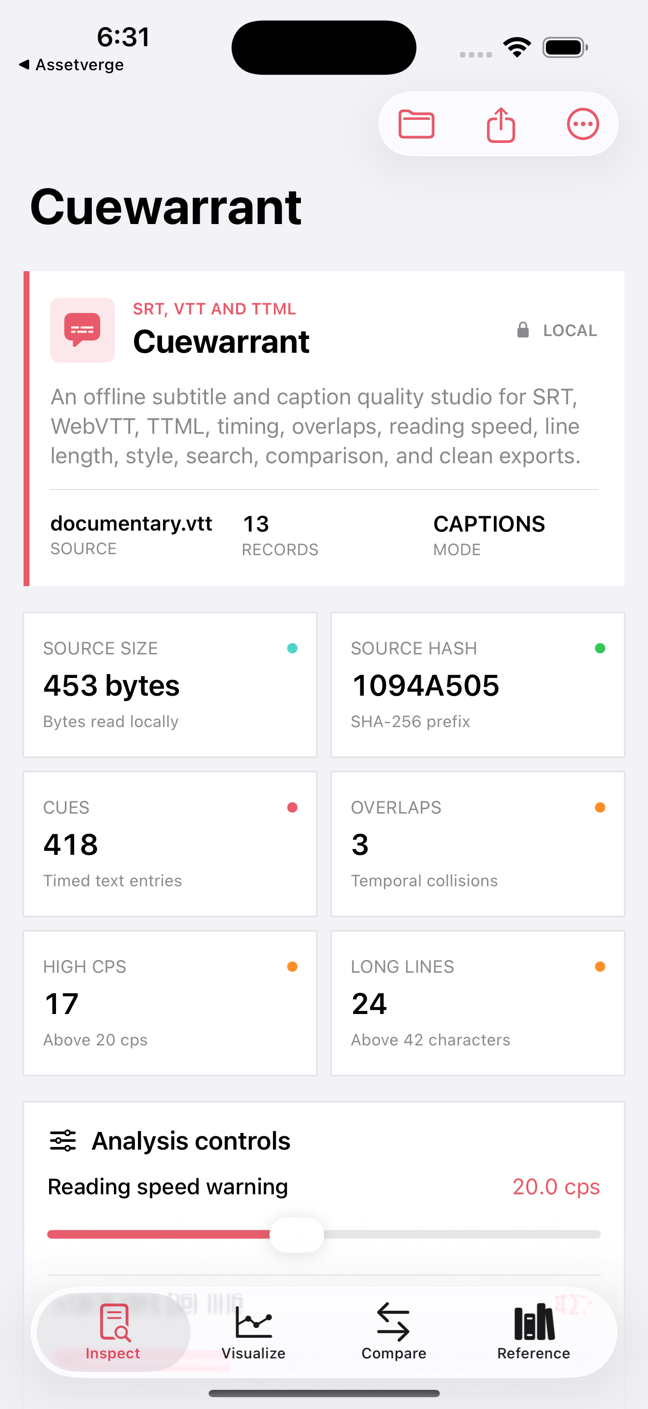The width and height of the screenshot is (648, 1409).
Task: Tap the offline subtitle studio description text
Action: click(x=315, y=426)
